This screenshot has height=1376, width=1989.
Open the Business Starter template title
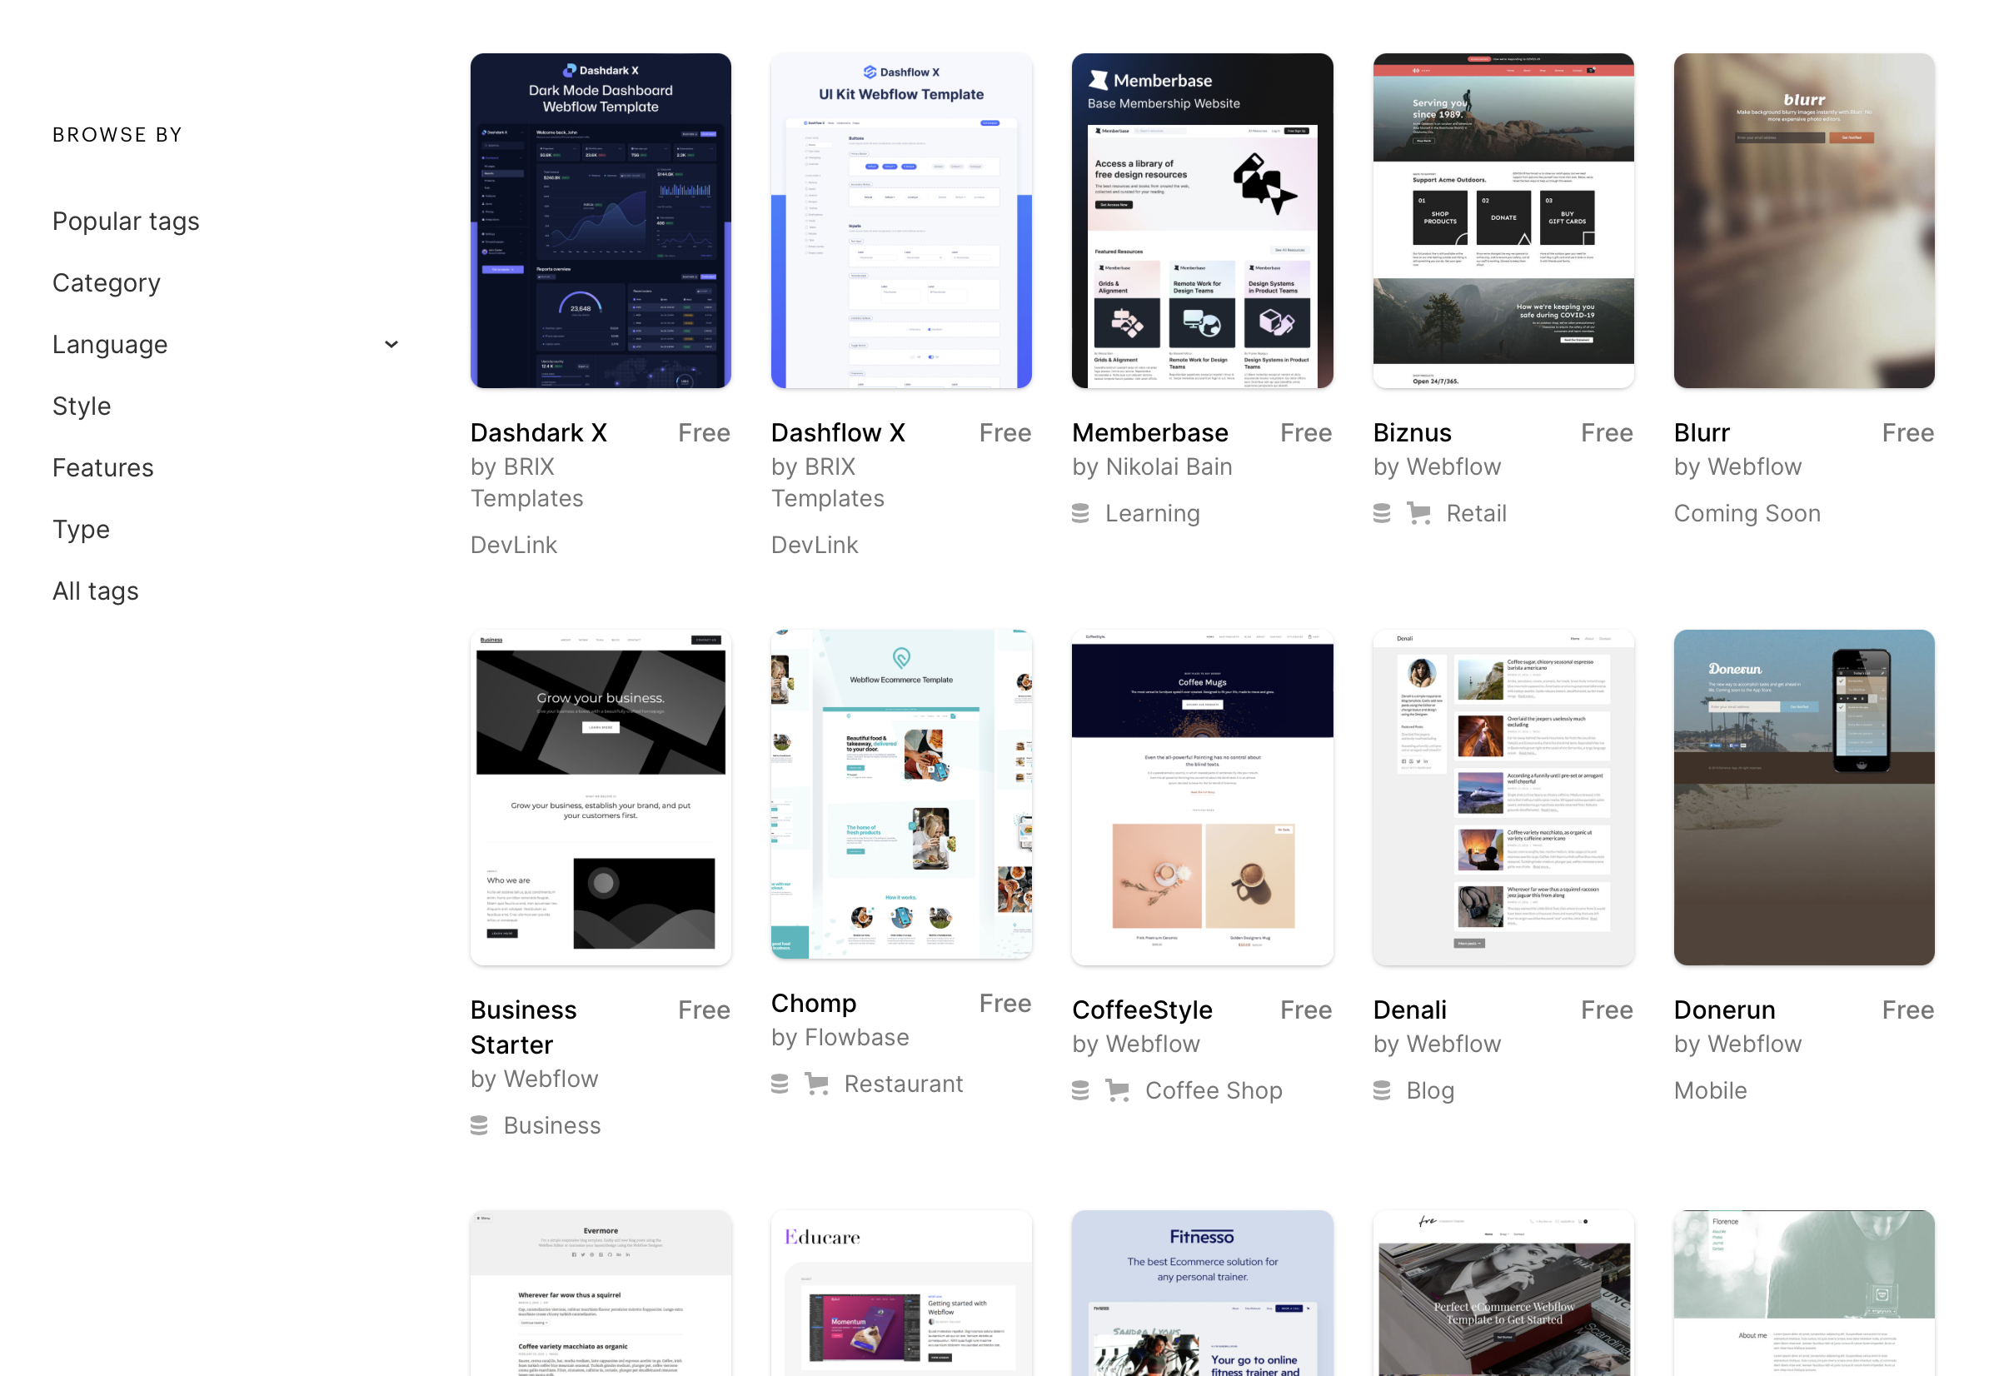523,1028
